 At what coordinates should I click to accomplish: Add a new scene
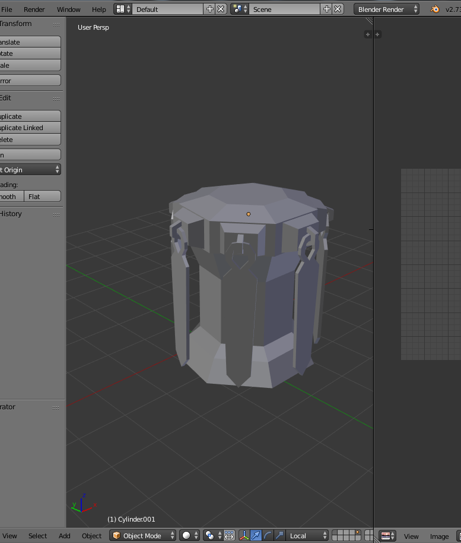point(327,10)
